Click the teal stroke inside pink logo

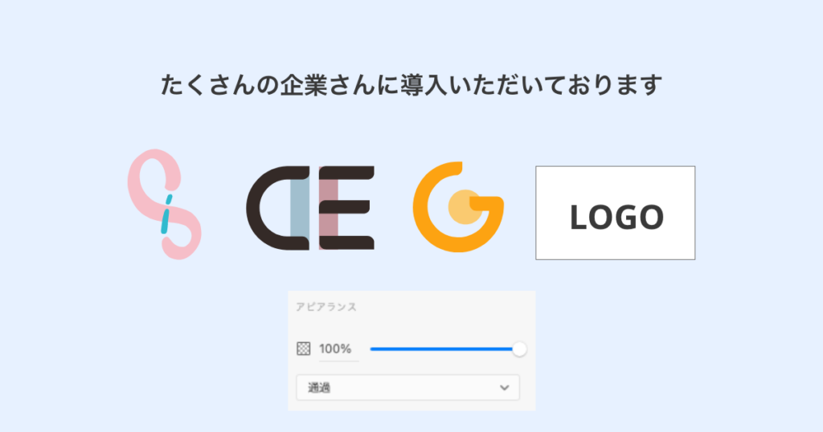tap(166, 214)
